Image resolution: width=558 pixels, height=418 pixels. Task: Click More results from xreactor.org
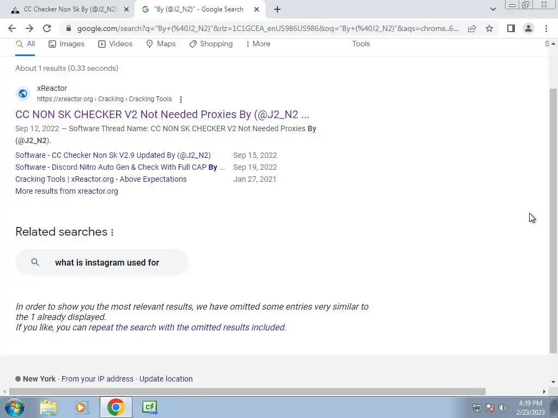point(66,191)
